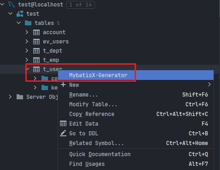The width and height of the screenshot is (220, 170).
Task: Expand the t_emp table node
Action: pyautogui.click(x=27, y=60)
